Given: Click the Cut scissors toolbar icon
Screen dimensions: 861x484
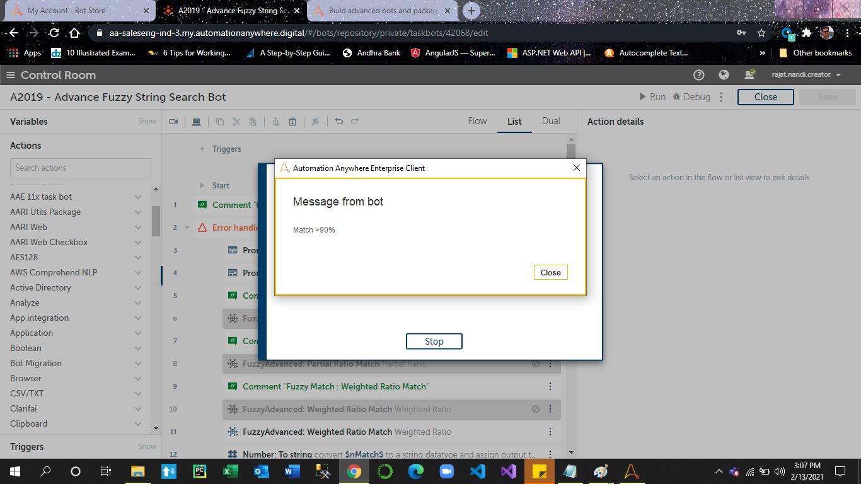Looking at the screenshot, I should coord(236,122).
